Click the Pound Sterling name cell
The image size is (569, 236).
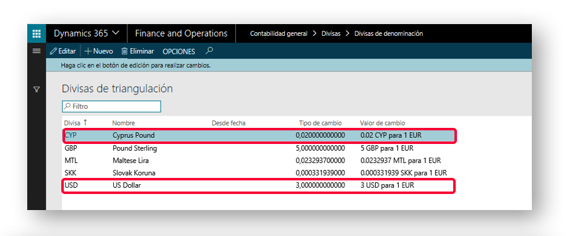[x=134, y=148]
